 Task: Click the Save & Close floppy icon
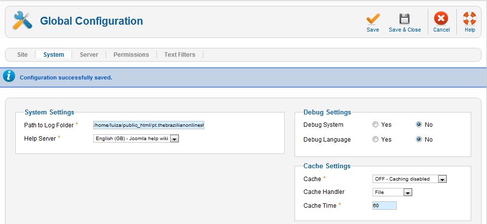tap(405, 19)
